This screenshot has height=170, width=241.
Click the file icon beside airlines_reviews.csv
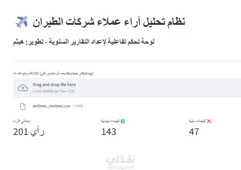23,106
